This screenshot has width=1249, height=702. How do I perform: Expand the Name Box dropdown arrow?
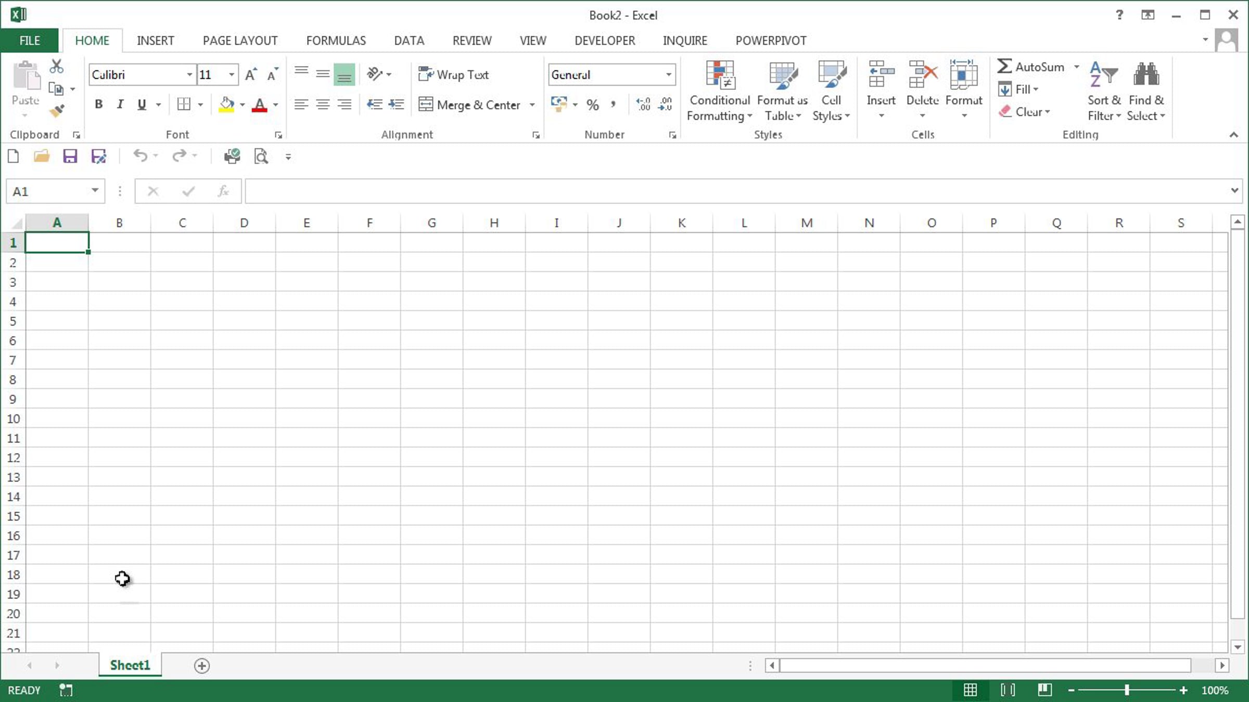click(95, 191)
